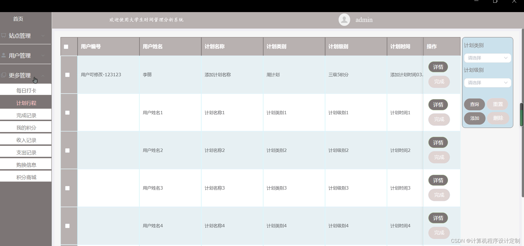Check the row for 用户姓名4
Viewport: 524px width, 246px height.
point(67,226)
